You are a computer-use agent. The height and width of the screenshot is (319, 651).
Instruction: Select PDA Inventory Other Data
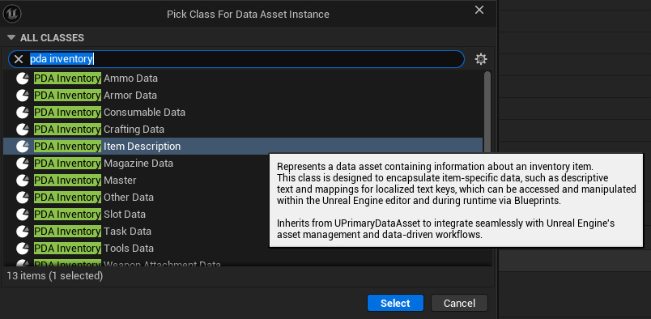pos(136,198)
